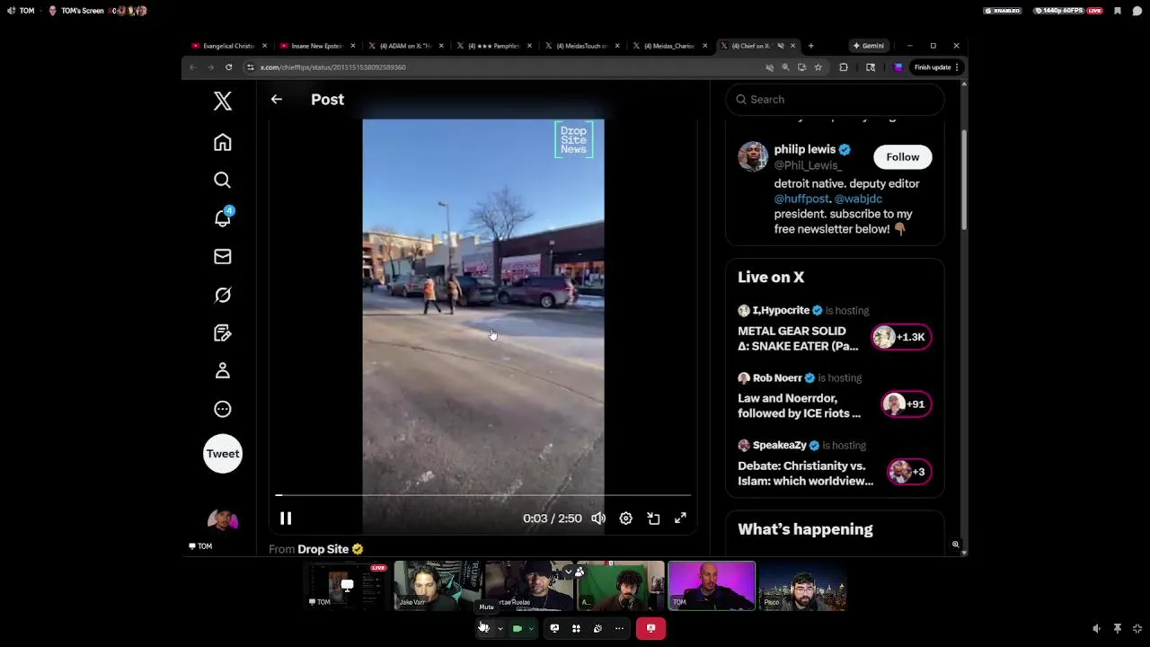Open account avatar menu in X sidebar
This screenshot has height=647, width=1150.
pos(223,520)
